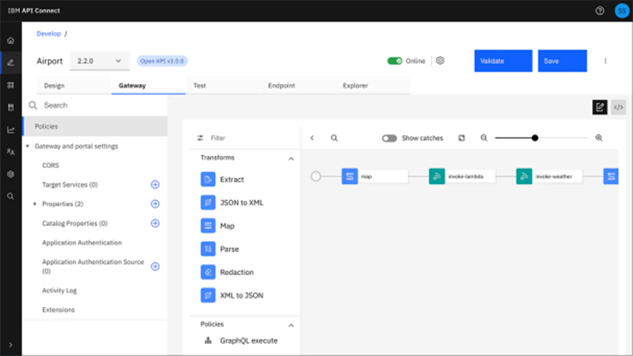
Task: Open the Manage grid icon in sidebar
Action: coord(11,85)
